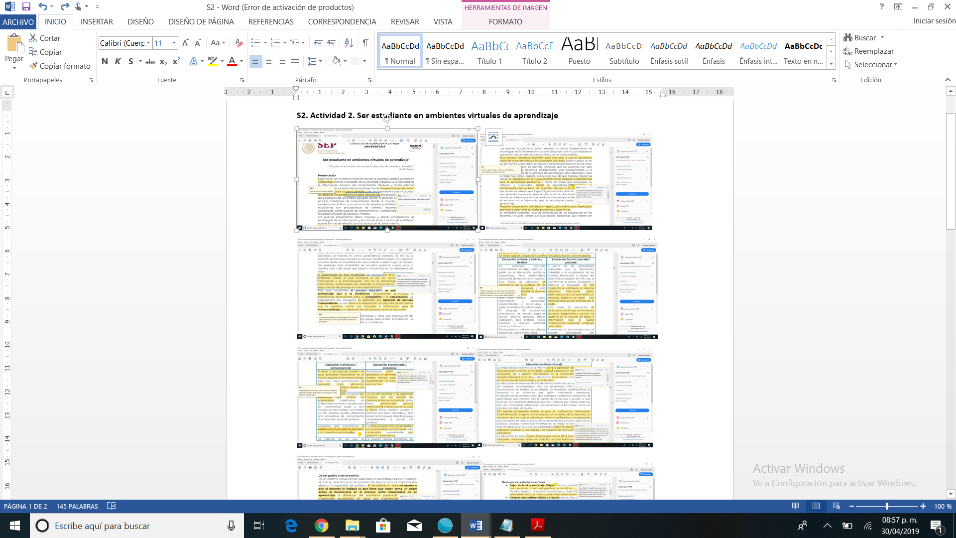
Task: Click the Copiar formato paintbrush icon
Action: point(33,66)
